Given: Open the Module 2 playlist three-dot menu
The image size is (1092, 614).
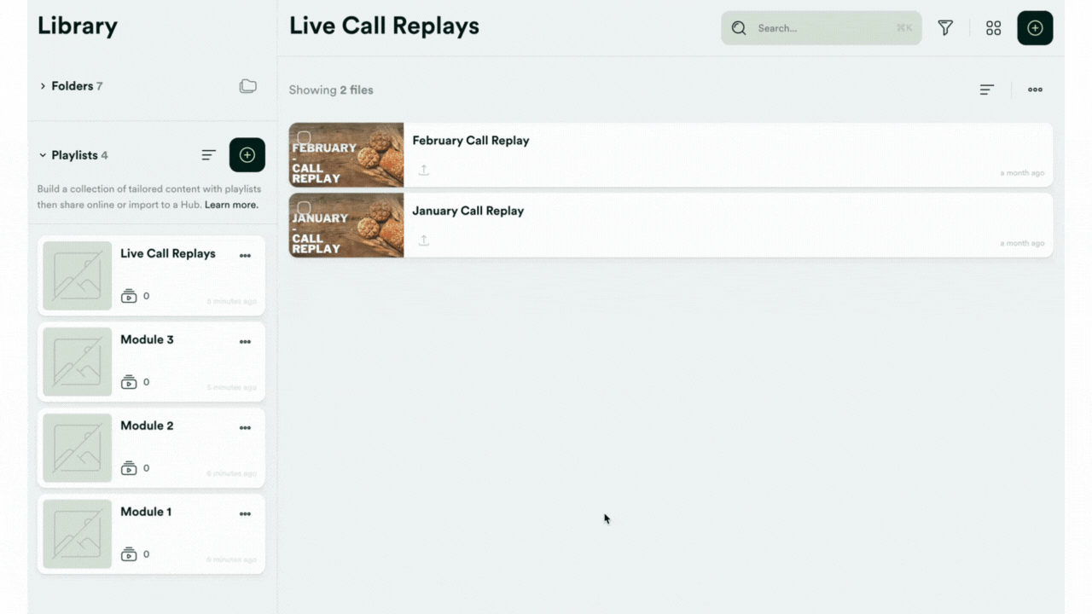Looking at the screenshot, I should coord(245,428).
